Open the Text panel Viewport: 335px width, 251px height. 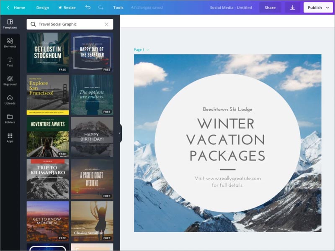click(x=10, y=62)
